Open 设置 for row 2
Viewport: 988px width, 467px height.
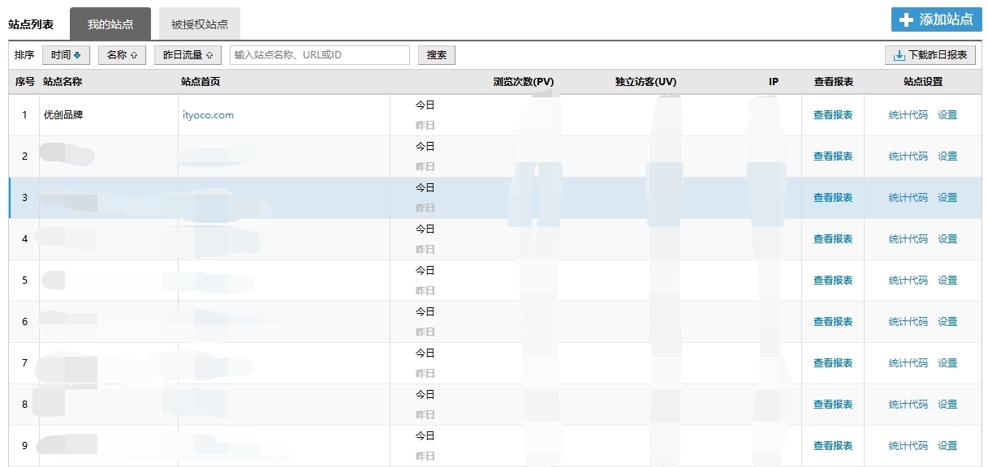pos(947,156)
